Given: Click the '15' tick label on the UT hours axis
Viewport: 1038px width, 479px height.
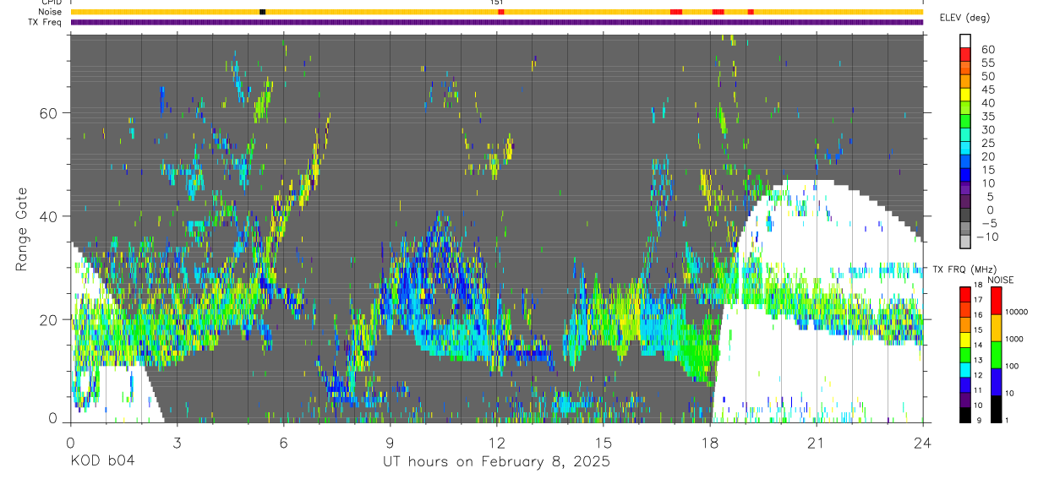Looking at the screenshot, I should (604, 443).
